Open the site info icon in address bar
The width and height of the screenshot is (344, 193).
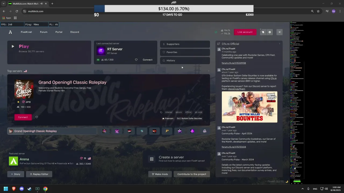(24, 11)
